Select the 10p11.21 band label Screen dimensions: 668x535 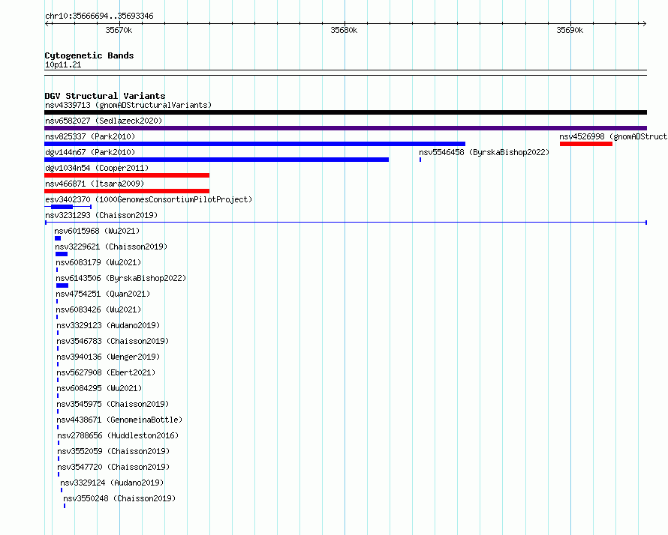click(63, 64)
